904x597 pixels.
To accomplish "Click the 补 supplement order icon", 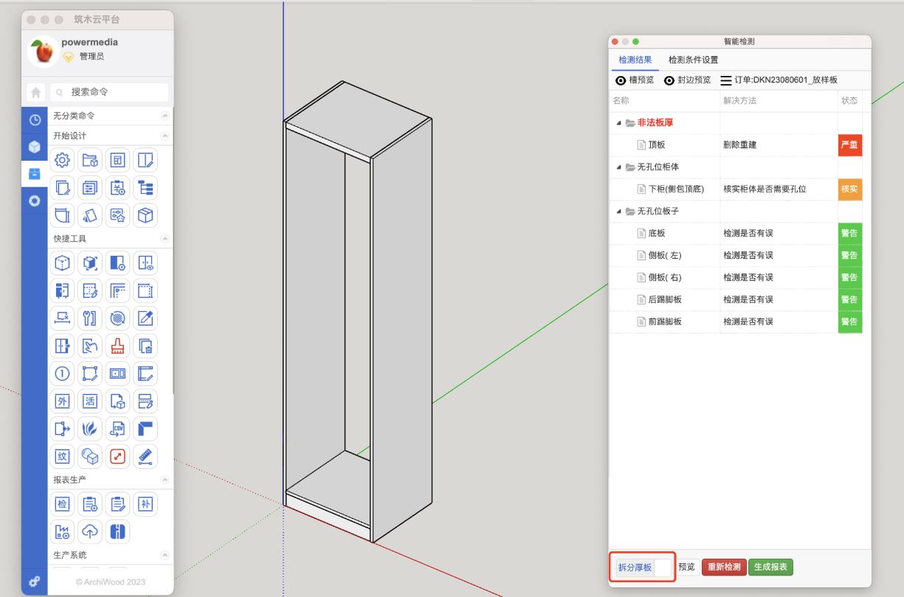I will click(145, 504).
